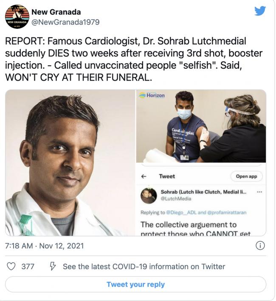Click the lightning bolt COVID-19 info icon
The height and width of the screenshot is (301, 276).
coord(53,267)
